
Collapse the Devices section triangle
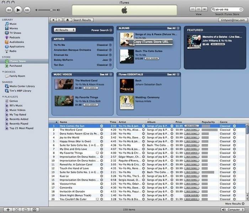tap(3, 72)
